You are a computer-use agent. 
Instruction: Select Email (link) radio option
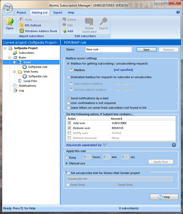tap(116, 185)
